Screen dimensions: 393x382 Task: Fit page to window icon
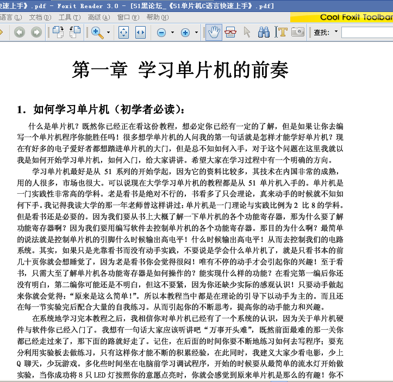coord(123,32)
